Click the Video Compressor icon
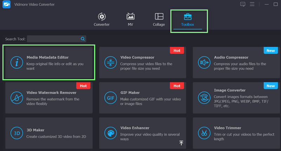 coord(110,63)
